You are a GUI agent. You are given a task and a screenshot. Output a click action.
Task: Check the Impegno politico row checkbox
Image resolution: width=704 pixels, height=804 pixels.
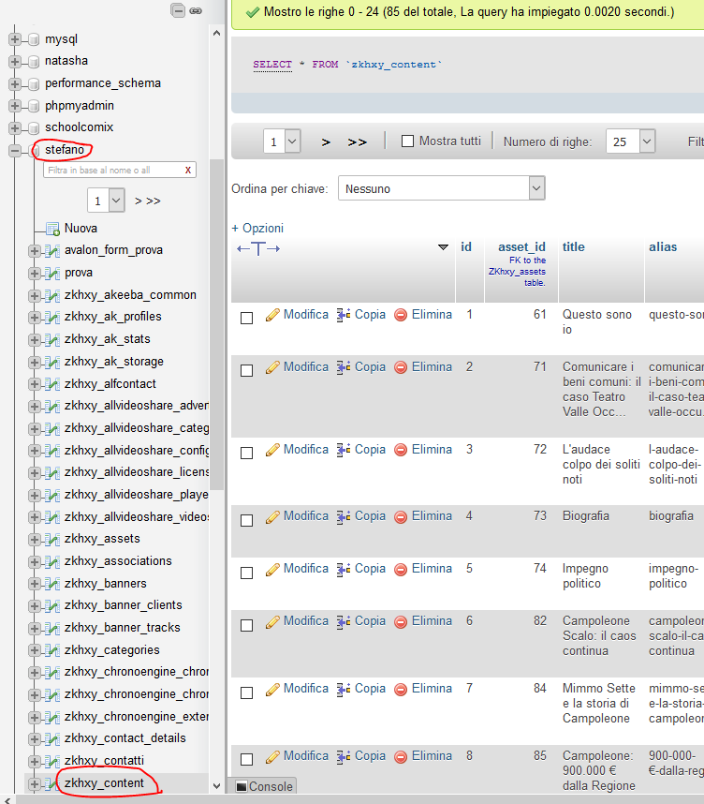[247, 573]
